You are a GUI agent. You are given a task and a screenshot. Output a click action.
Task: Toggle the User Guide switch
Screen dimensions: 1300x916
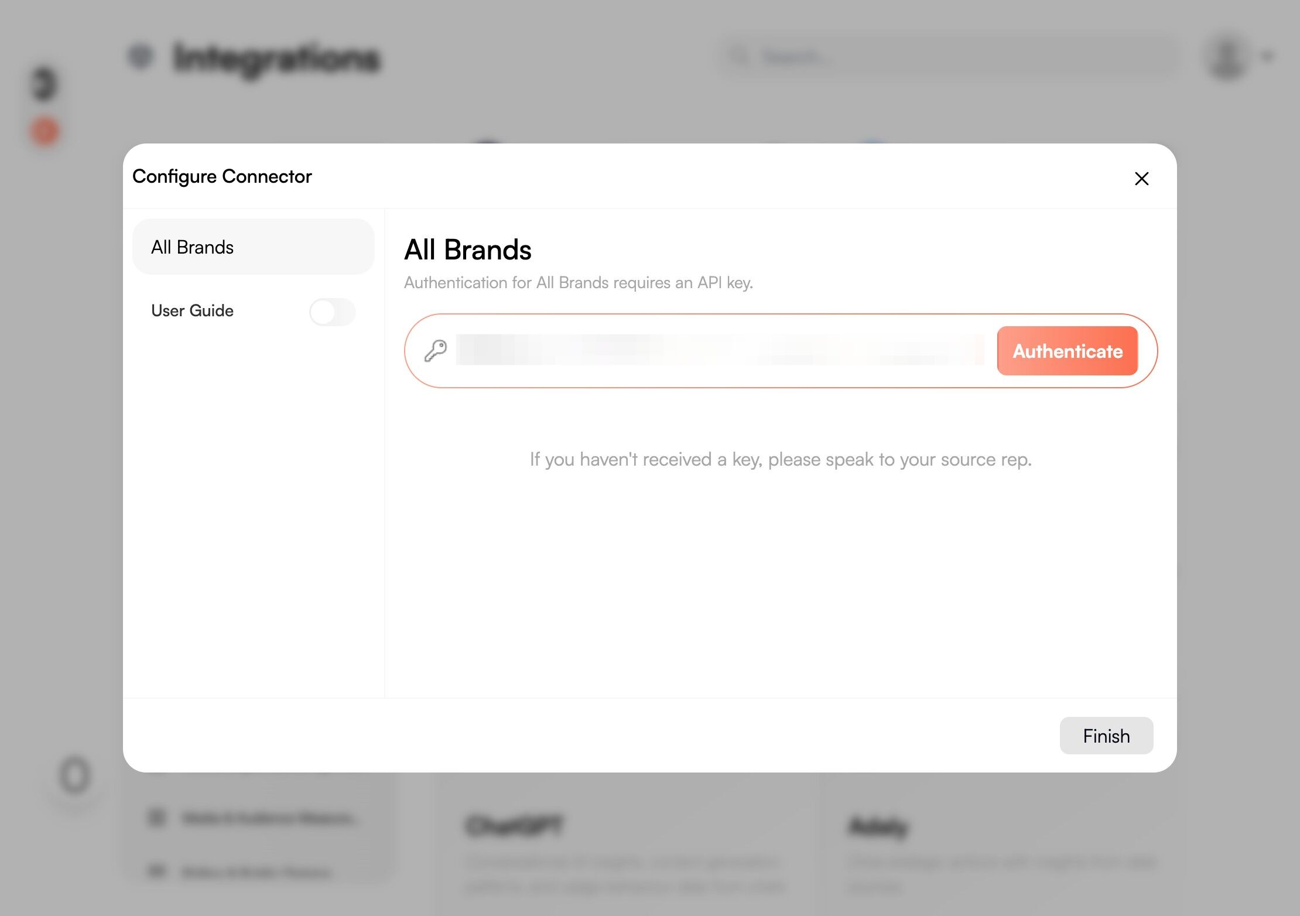point(332,312)
